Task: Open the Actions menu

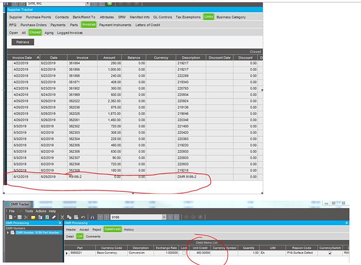Action: [41, 211]
